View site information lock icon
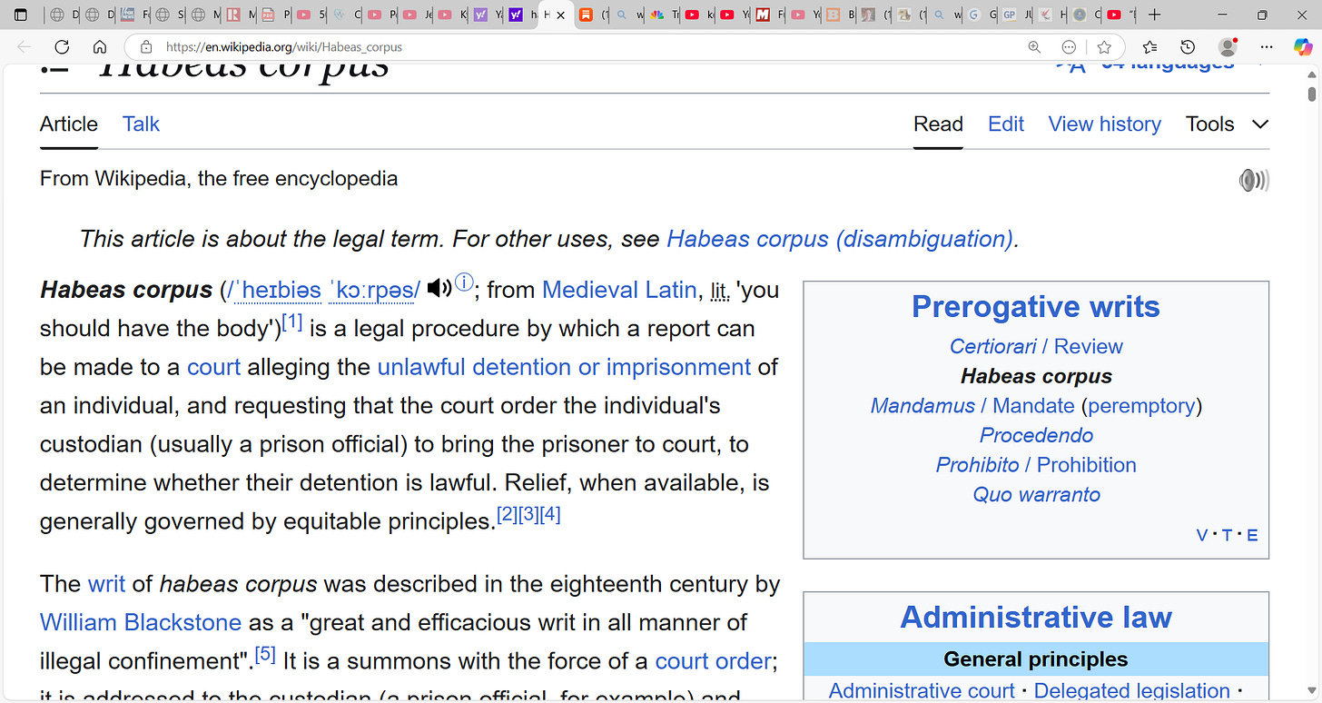Screen dimensions: 1322x703 (x=146, y=47)
